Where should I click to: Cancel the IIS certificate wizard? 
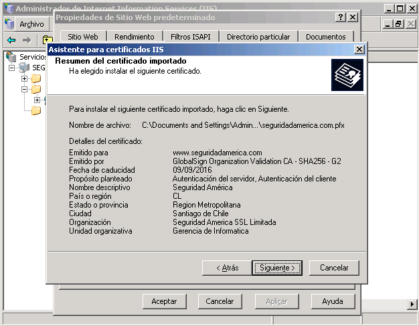point(334,268)
